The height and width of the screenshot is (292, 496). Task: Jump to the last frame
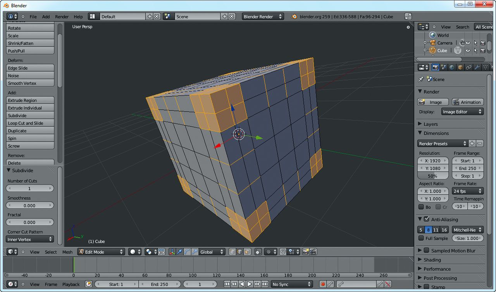click(x=265, y=284)
